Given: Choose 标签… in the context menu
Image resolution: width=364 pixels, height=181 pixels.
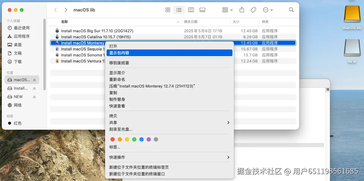Looking at the screenshot, I should pyautogui.click(x=170, y=147).
